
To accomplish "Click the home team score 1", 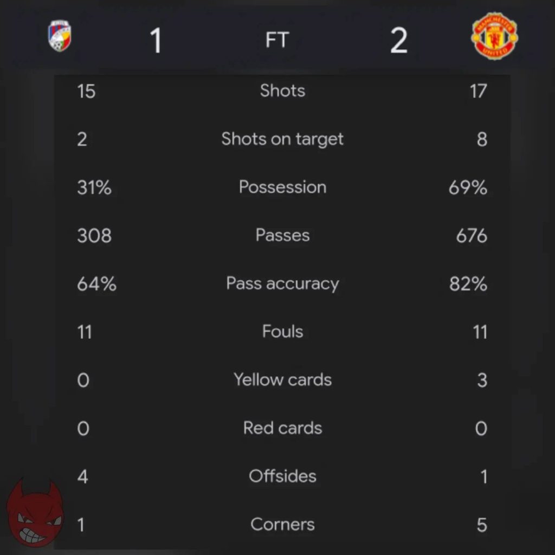I will (156, 41).
